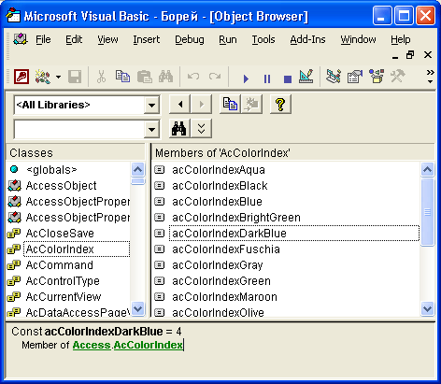
Task: Open Insert Module dropdown arrow in toolbar
Action: pos(58,77)
